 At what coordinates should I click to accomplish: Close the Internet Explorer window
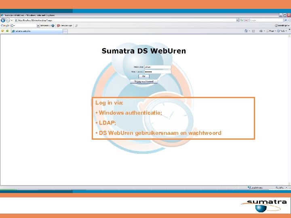289,15
